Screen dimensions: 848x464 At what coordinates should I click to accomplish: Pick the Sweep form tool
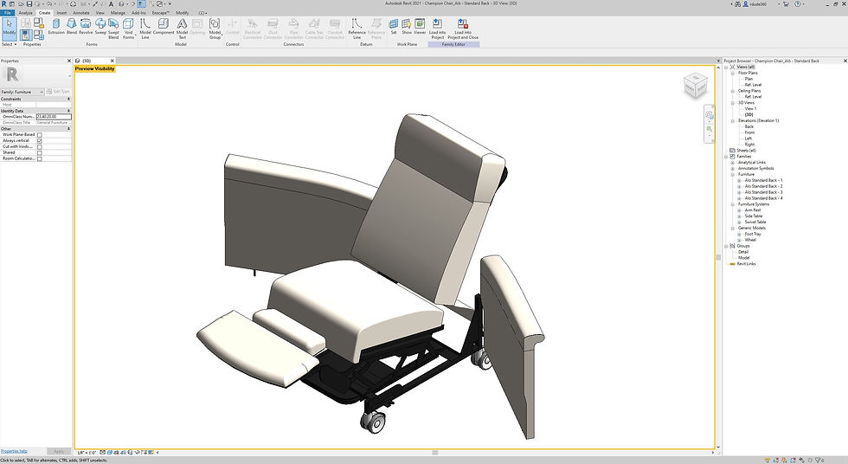click(x=100, y=27)
